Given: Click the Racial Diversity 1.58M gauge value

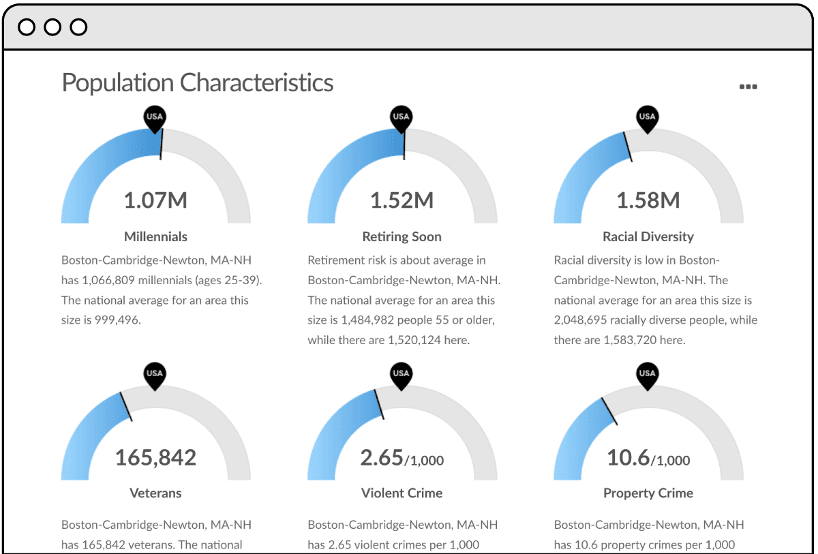Looking at the screenshot, I should click(648, 200).
